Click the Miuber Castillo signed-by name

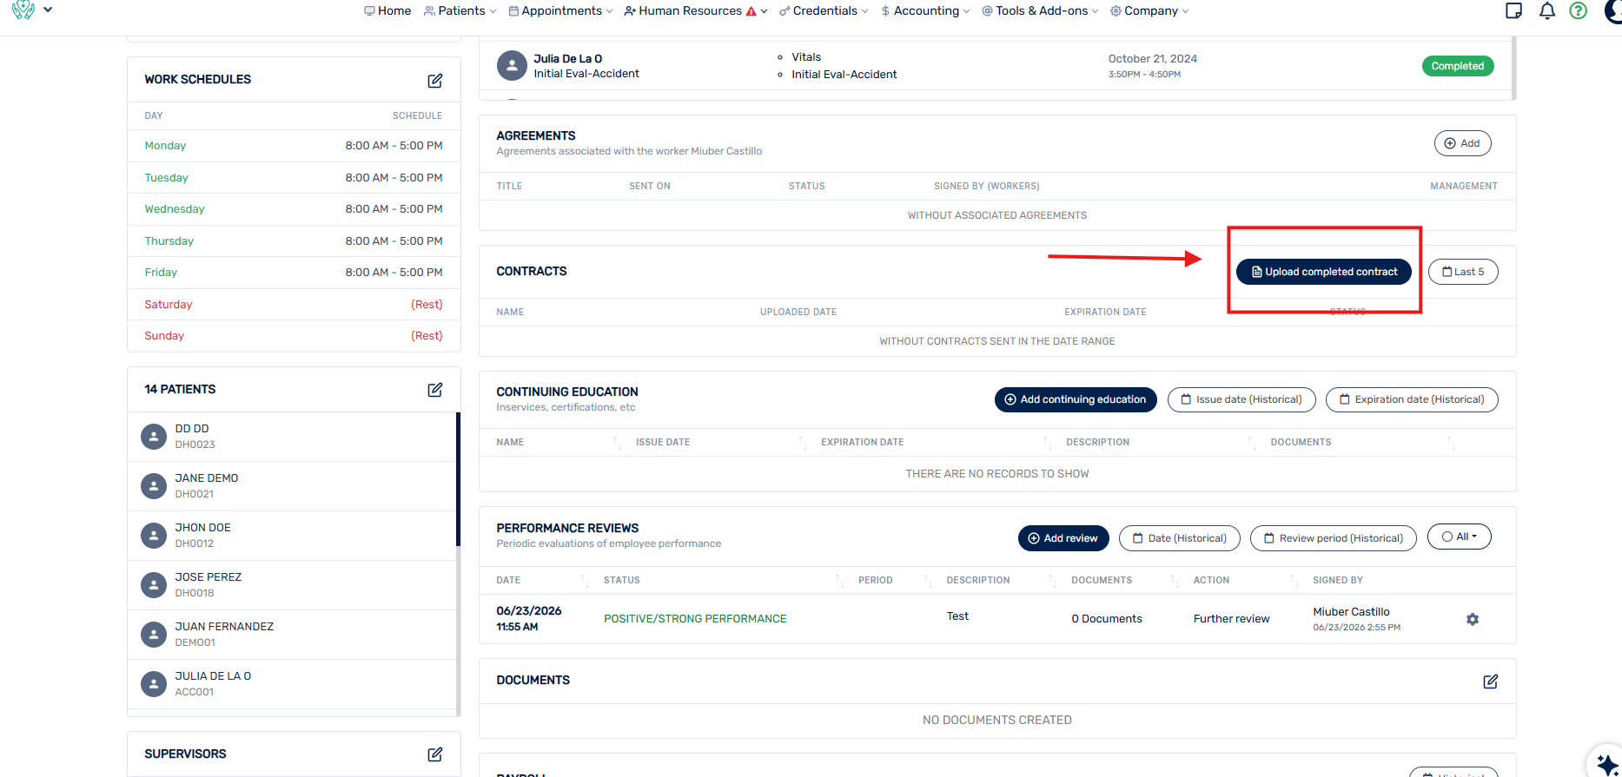(x=1351, y=612)
